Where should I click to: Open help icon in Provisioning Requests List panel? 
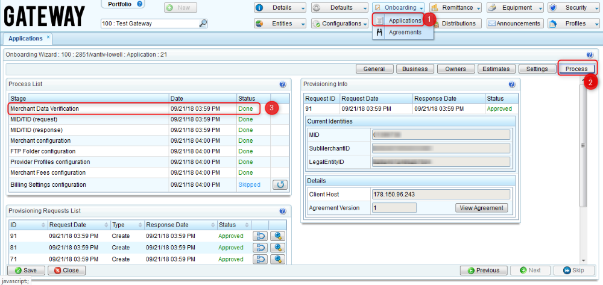tap(283, 211)
